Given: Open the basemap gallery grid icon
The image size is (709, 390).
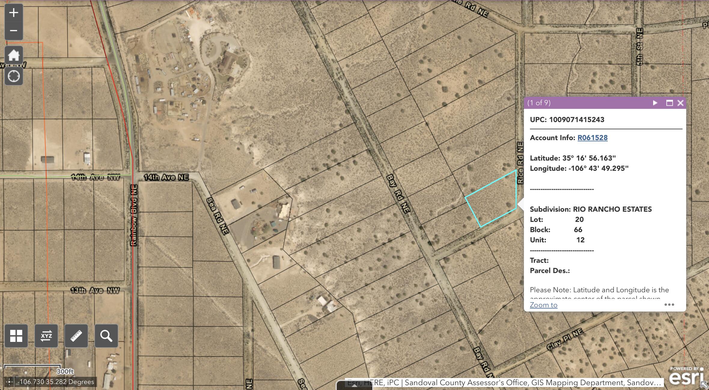Looking at the screenshot, I should (16, 336).
